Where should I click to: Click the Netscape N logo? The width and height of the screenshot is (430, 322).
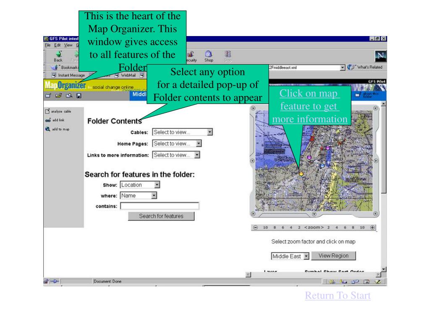[x=380, y=56]
